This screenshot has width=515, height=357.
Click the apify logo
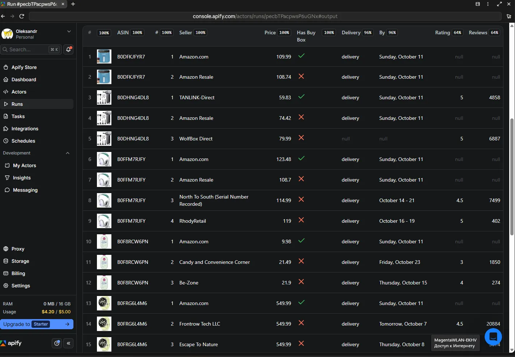(x=11, y=343)
